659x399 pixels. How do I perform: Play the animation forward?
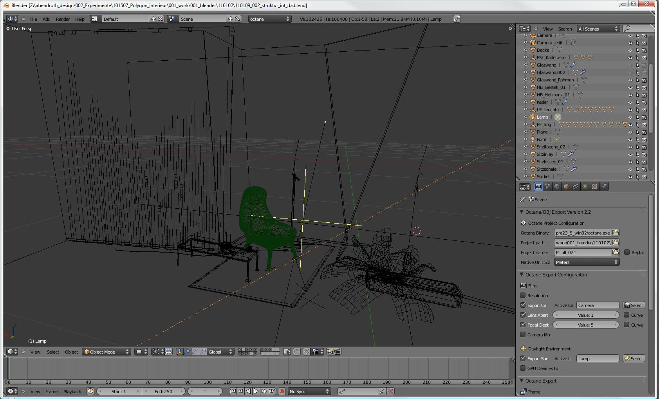tap(256, 391)
